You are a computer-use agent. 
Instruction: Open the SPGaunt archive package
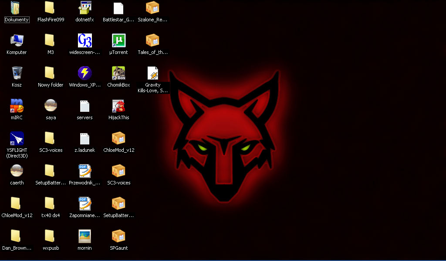click(x=118, y=236)
